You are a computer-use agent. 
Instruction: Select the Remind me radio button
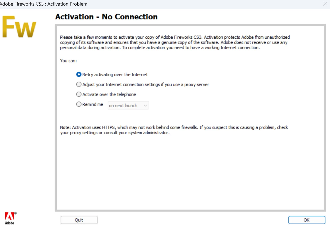79,104
